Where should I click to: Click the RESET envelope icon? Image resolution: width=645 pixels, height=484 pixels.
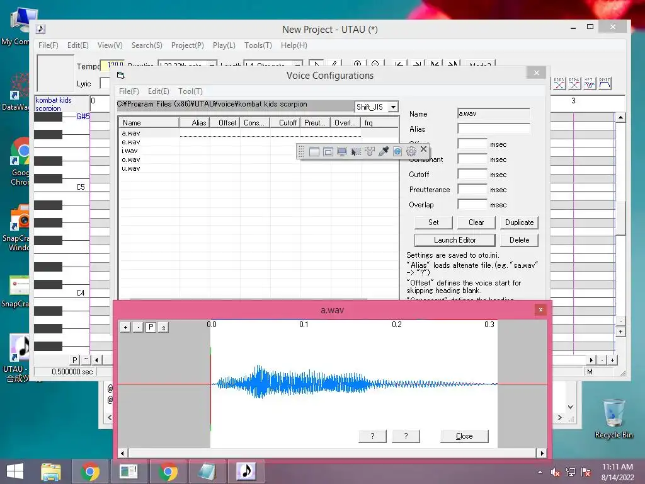[x=605, y=84]
